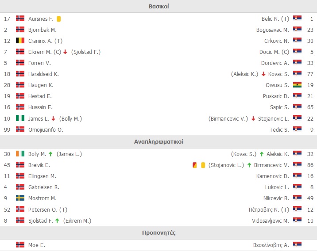Click the green substitution arrow beside Bolly M.
The image size is (317, 251).
click(50, 154)
